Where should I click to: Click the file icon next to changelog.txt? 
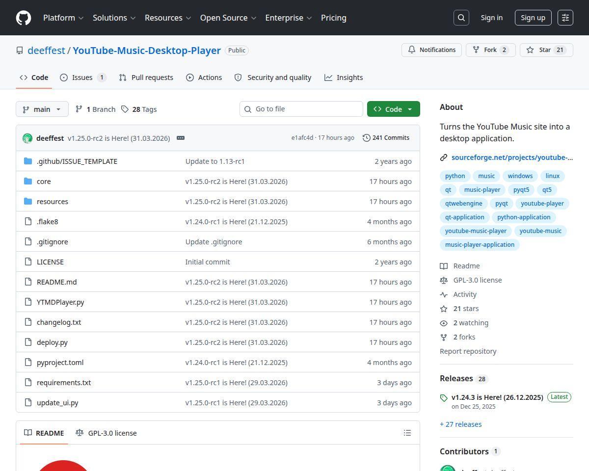[28, 322]
